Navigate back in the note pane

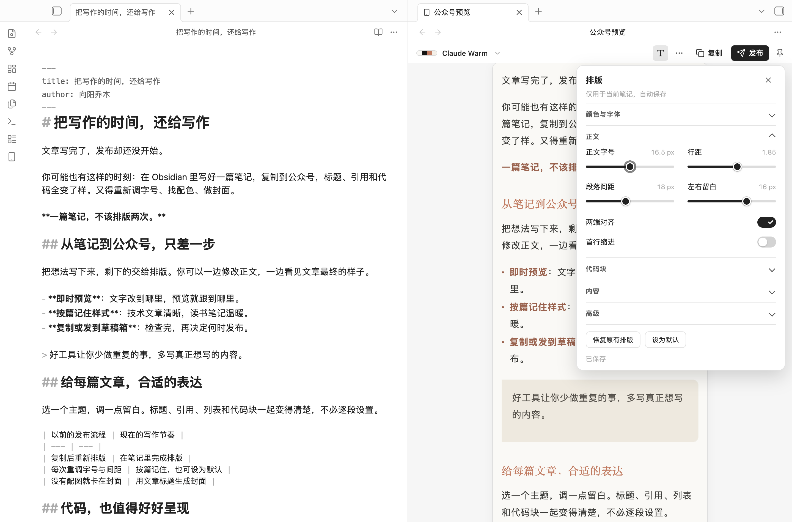click(x=38, y=32)
